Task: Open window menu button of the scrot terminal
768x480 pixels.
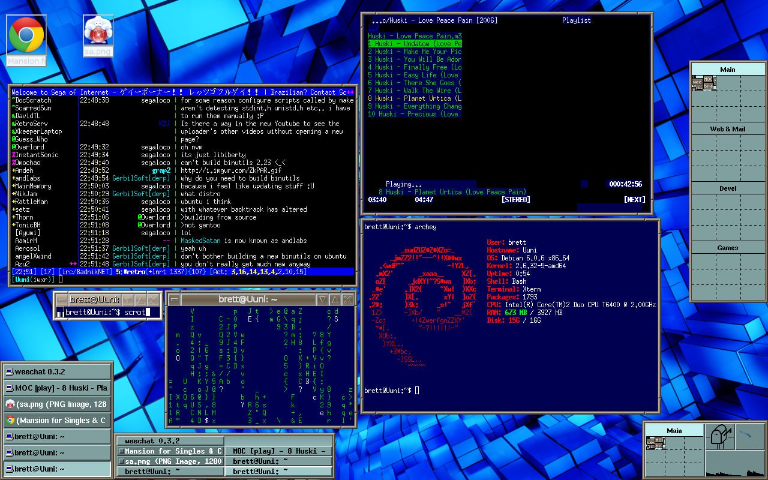Action: (61, 299)
